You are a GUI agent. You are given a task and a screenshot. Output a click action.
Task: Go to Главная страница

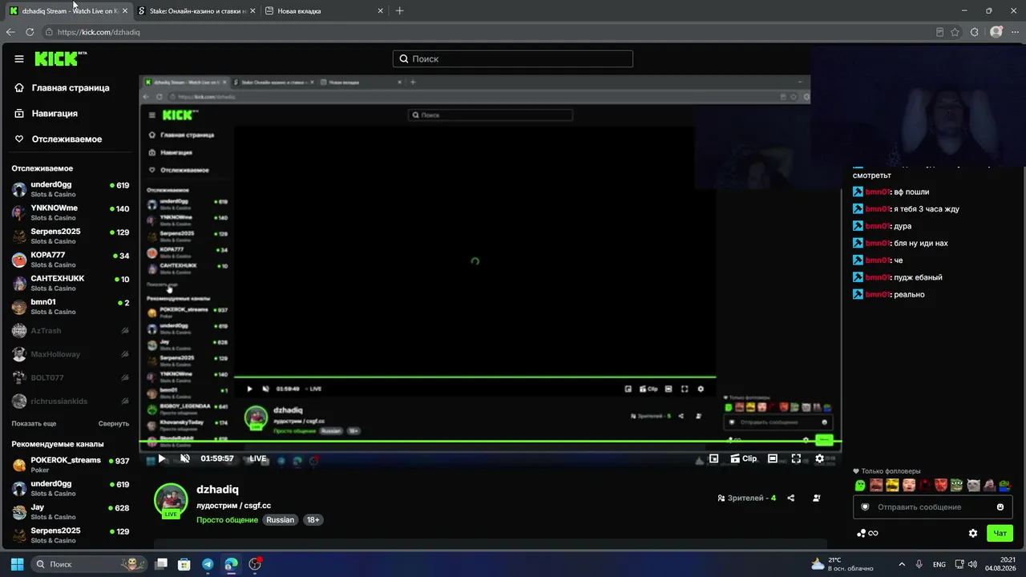[71, 87]
